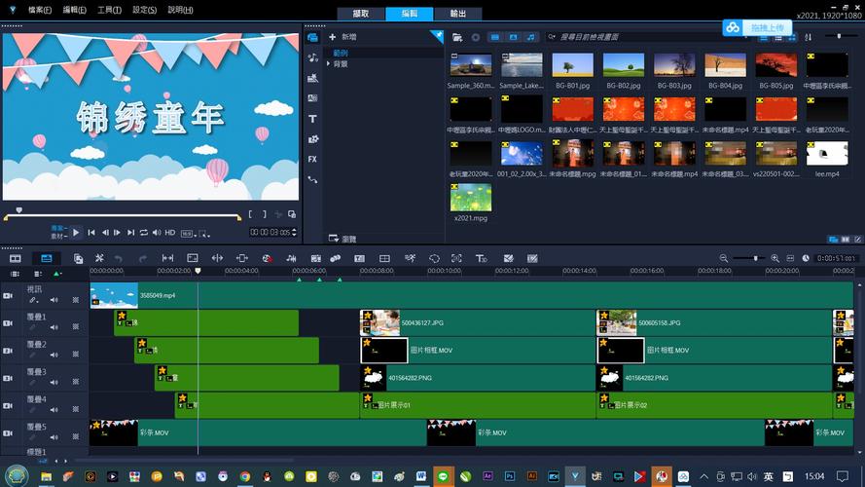Screen dimensions: 865x487
Task: Toggle show audio files filter in library
Action: pyautogui.click(x=530, y=37)
